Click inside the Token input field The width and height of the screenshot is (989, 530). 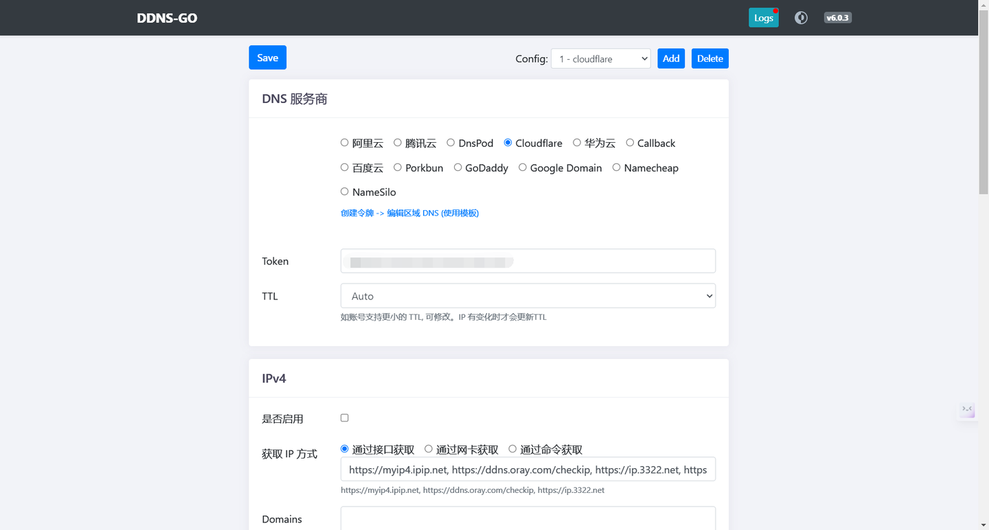point(528,261)
